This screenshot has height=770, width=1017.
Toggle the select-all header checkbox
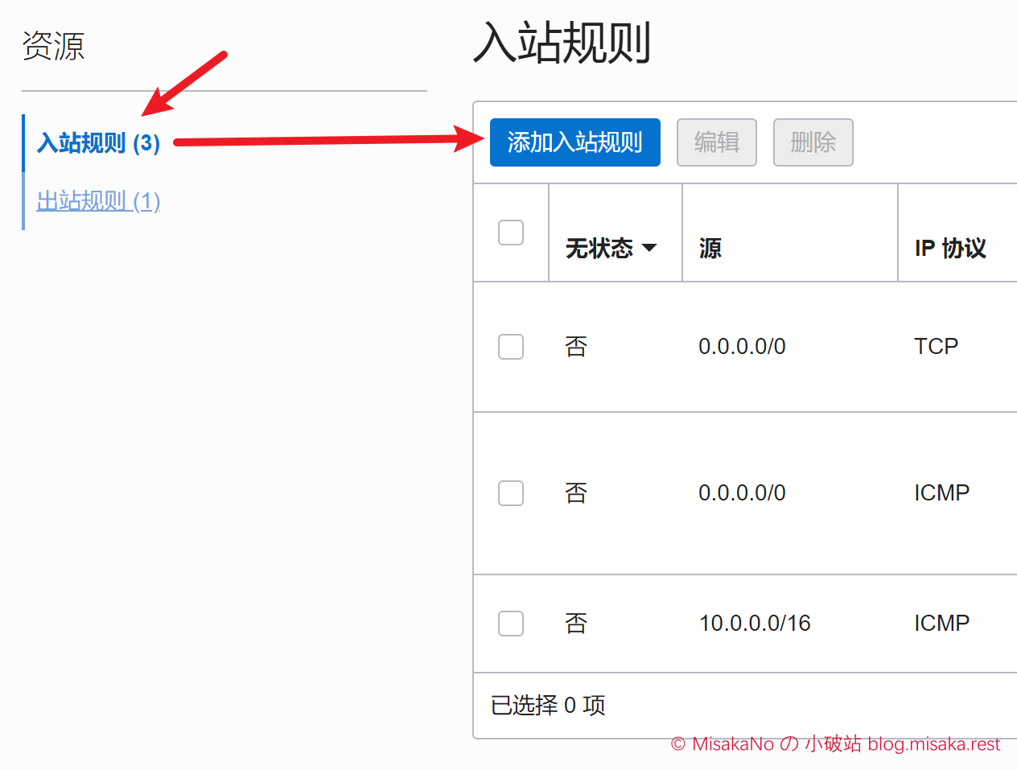coord(511,233)
